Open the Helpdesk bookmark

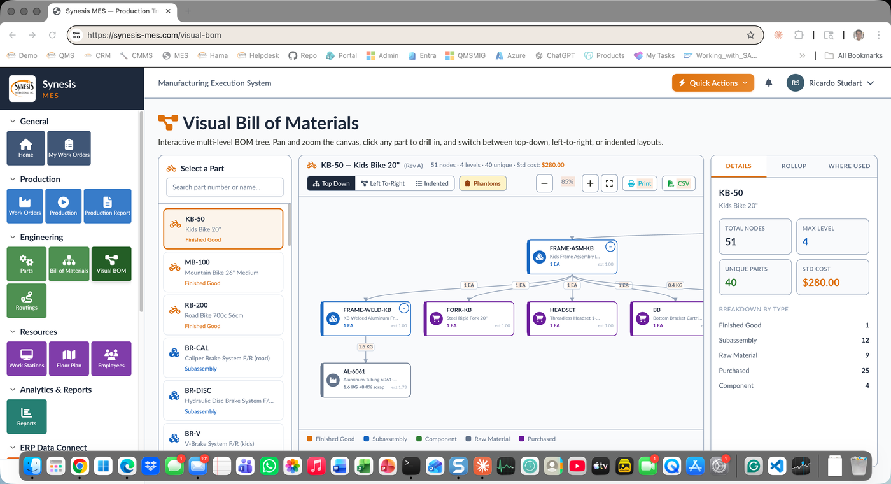pyautogui.click(x=258, y=55)
